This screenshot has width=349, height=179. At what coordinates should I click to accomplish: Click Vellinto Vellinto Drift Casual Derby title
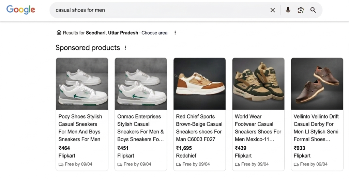click(316, 128)
